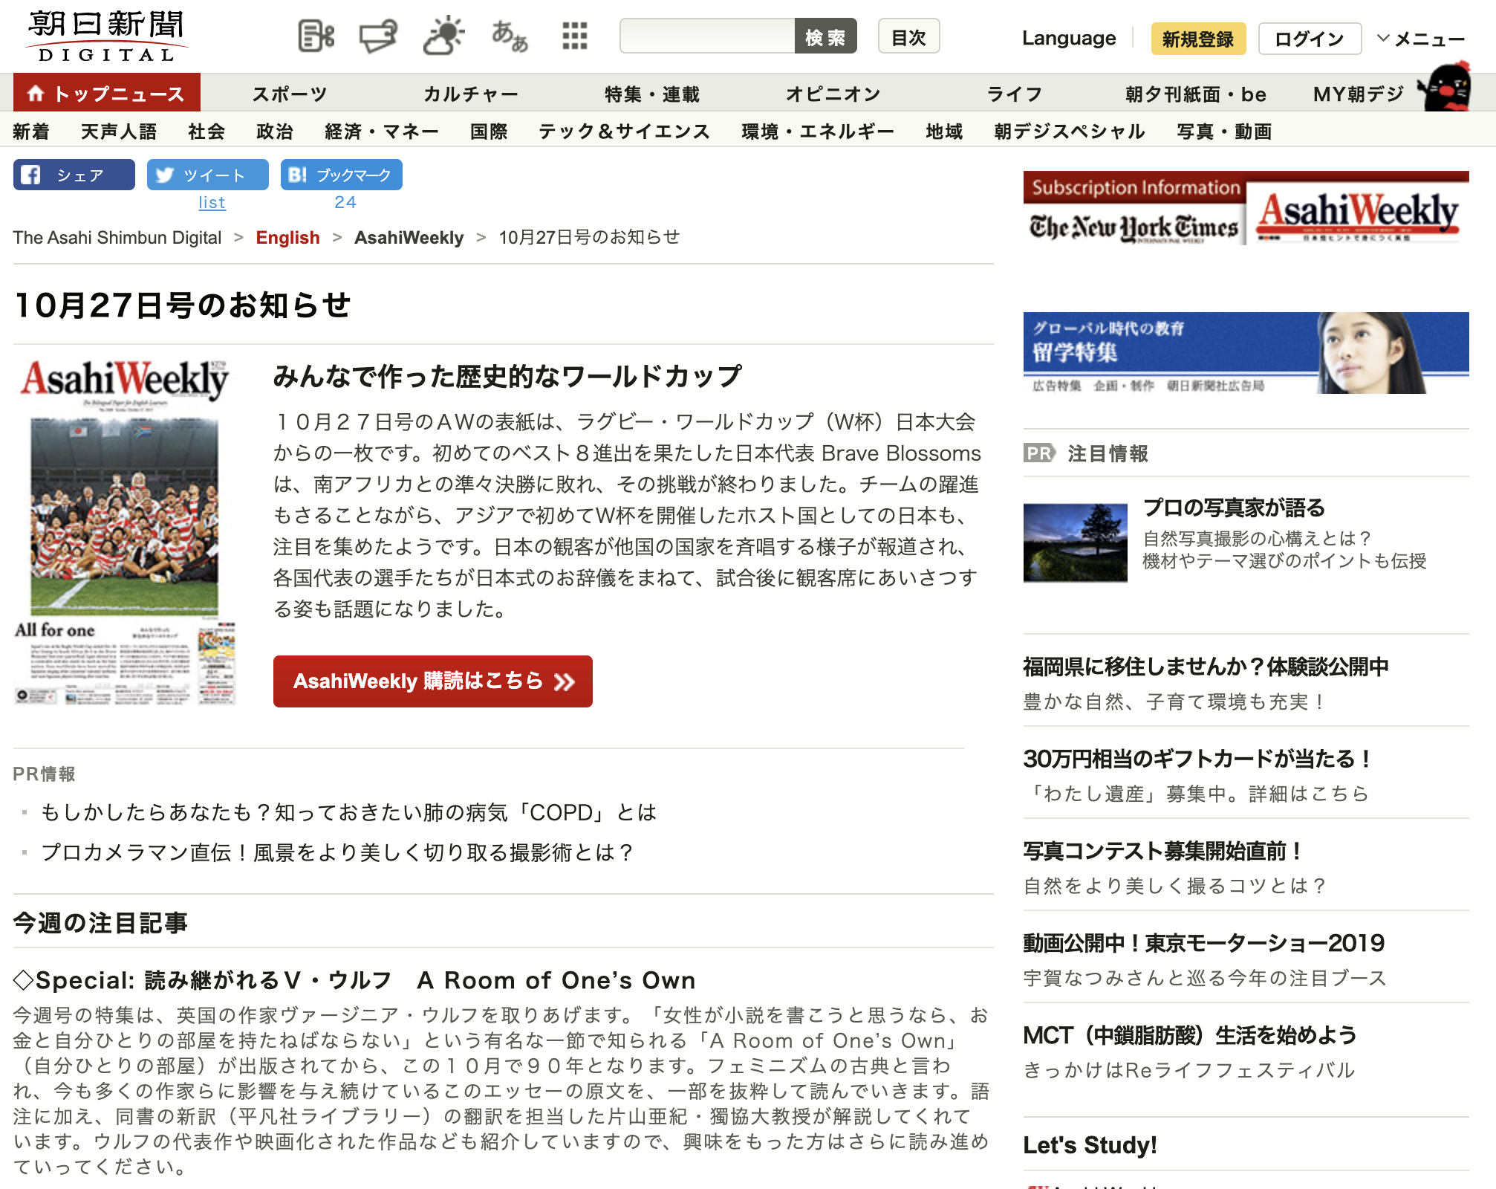Image resolution: width=1496 pixels, height=1189 pixels.
Task: Open the grid apps icon
Action: tap(574, 36)
